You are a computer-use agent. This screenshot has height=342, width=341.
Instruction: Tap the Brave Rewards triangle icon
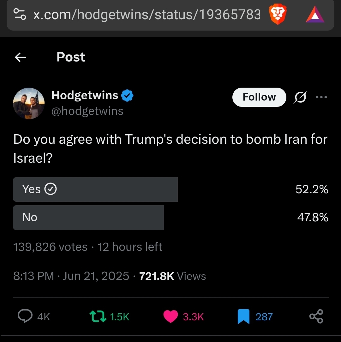pos(314,15)
